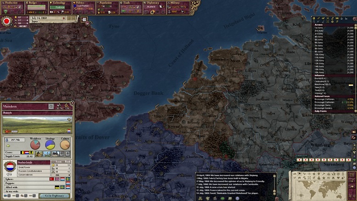The image size is (357, 201).
Task: Click the Ideology pie chart
Action: pyautogui.click(x=50, y=144)
